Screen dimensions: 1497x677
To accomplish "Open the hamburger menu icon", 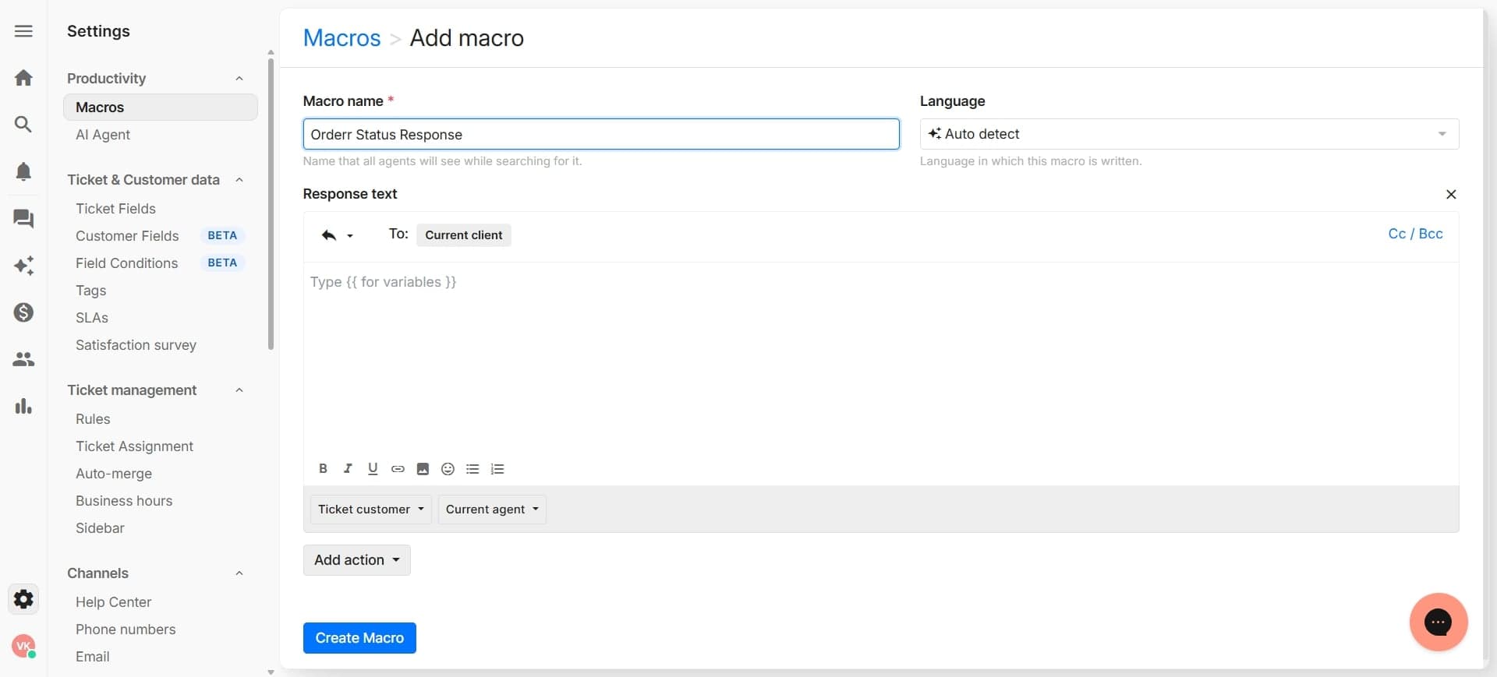I will (23, 31).
